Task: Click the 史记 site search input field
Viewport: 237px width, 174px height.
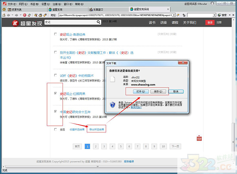Action: [x=70, y=22]
